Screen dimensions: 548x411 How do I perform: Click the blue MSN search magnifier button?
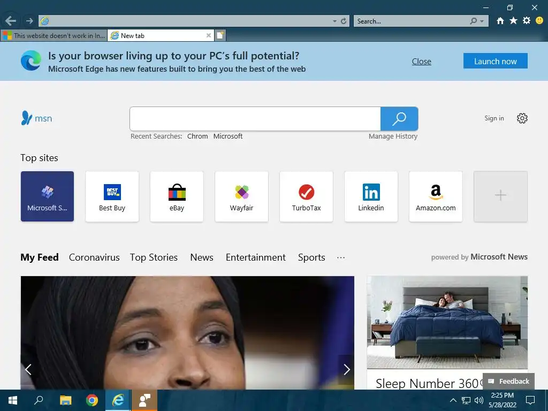click(399, 119)
